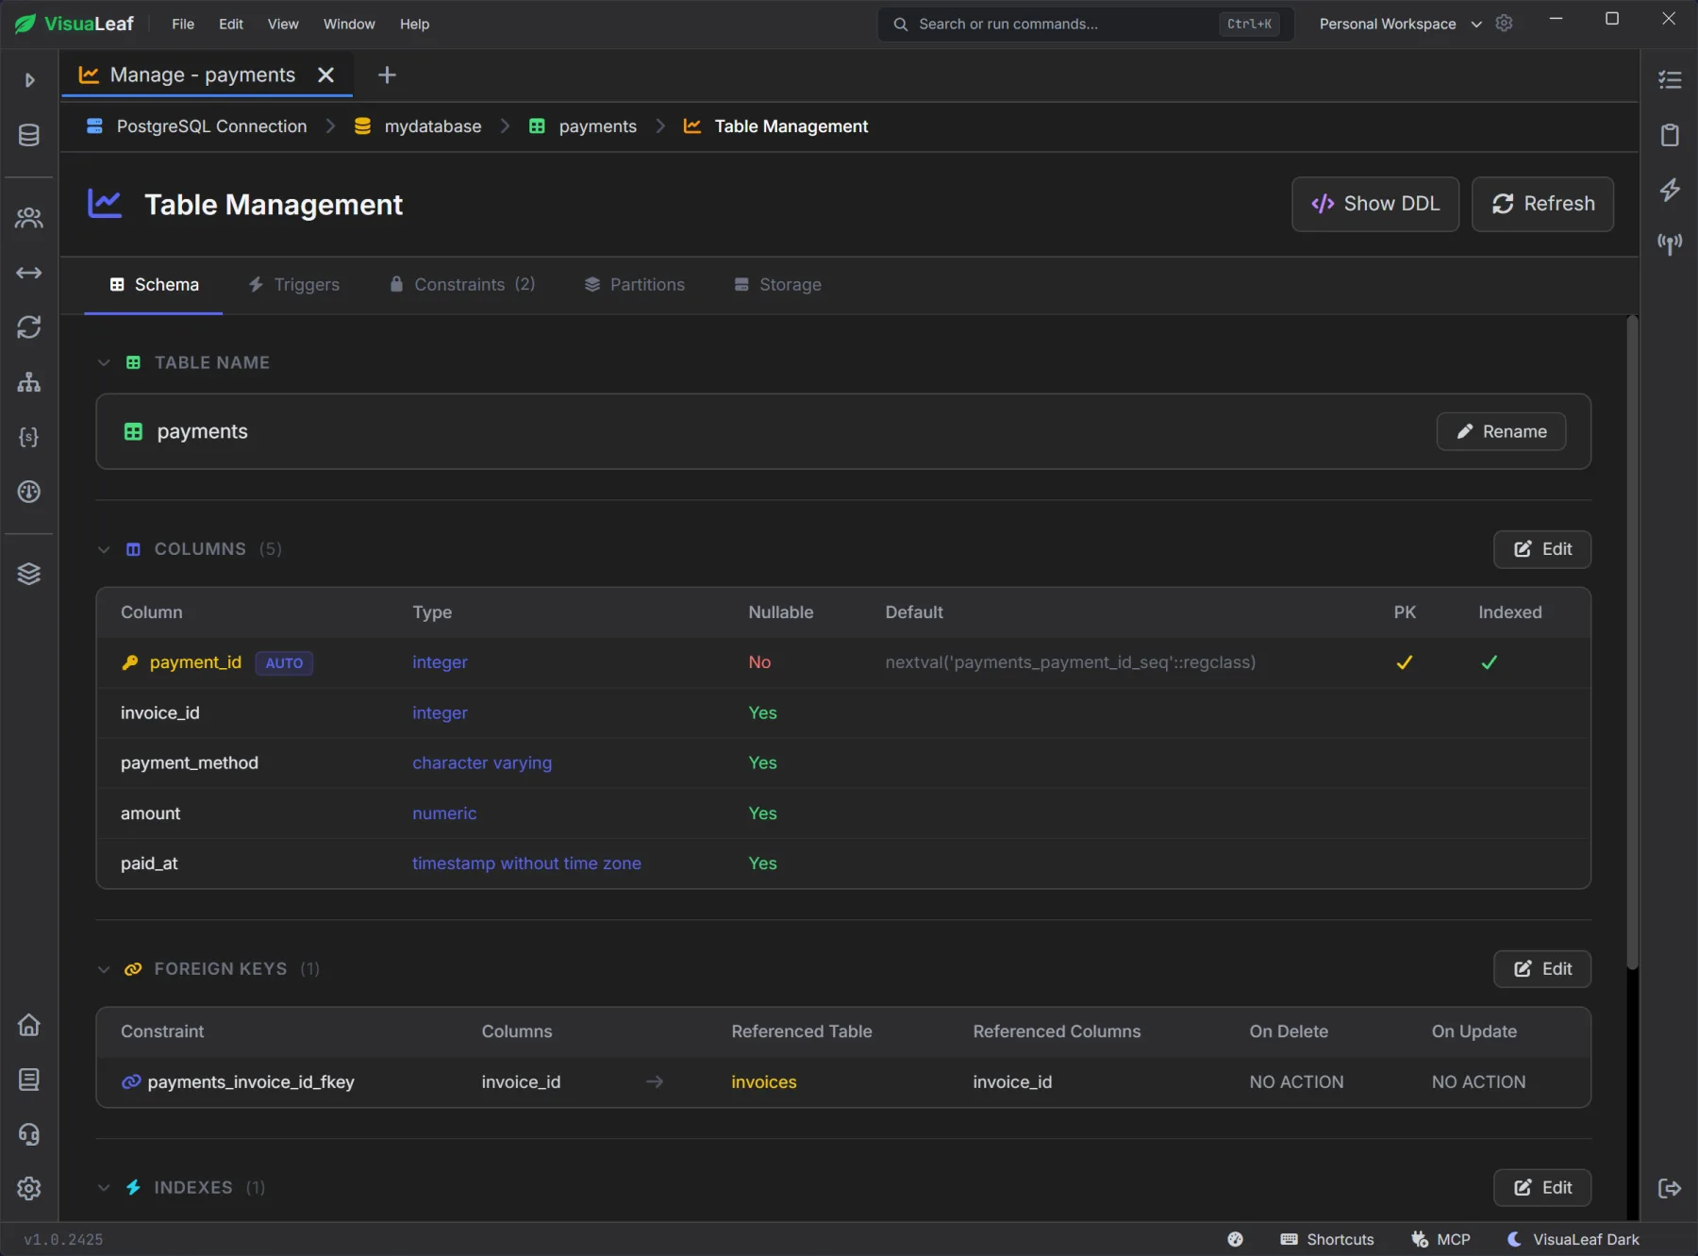Click the curly braces snippets icon
Viewport: 1698px width, 1256px height.
(x=29, y=437)
